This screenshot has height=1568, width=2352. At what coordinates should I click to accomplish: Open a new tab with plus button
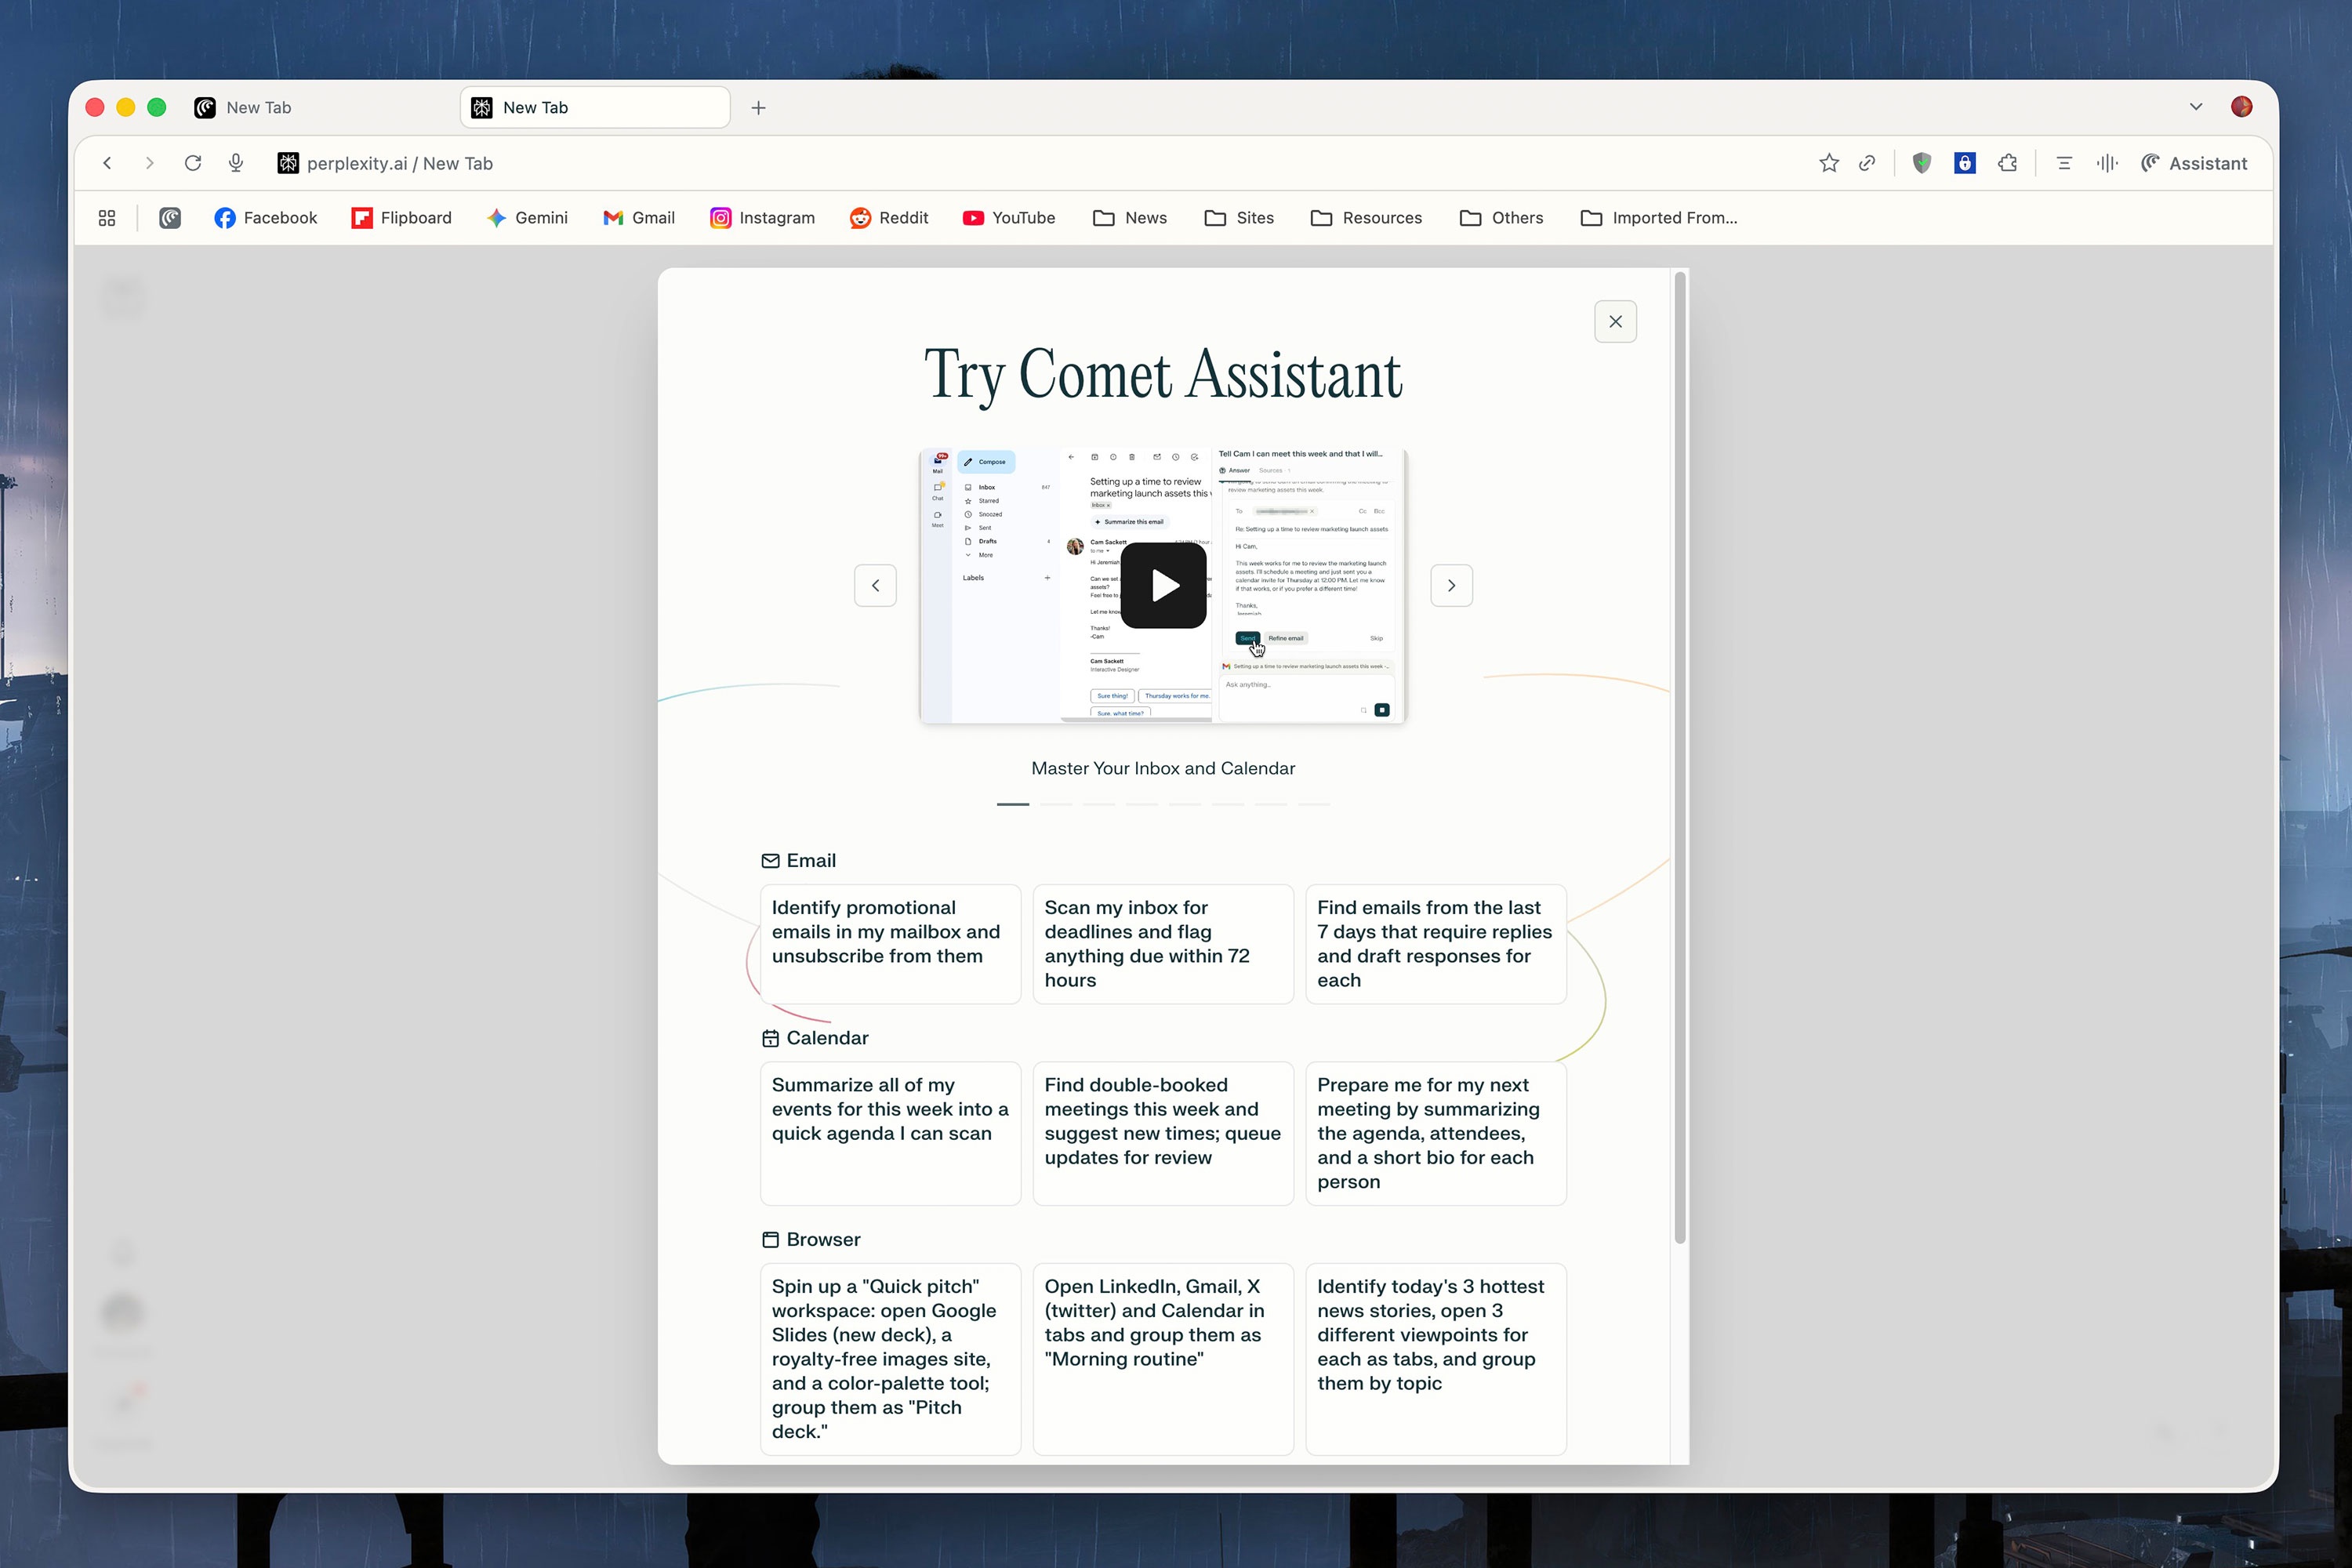click(x=758, y=108)
